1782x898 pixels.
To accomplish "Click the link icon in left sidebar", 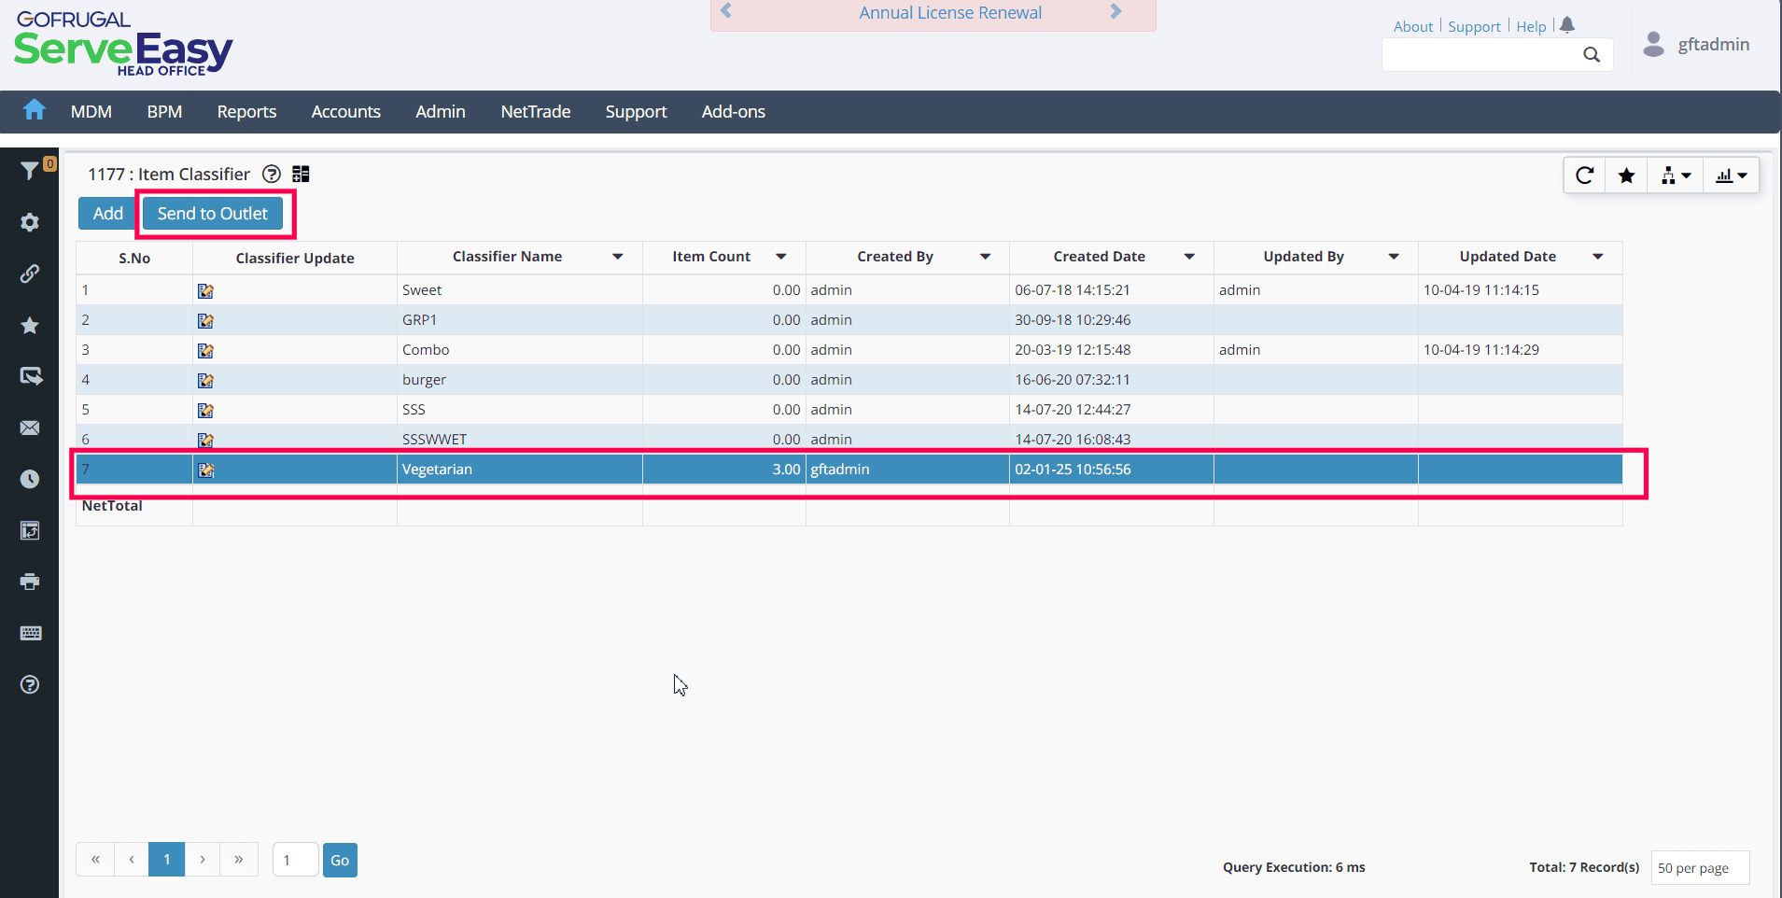I will tap(30, 274).
